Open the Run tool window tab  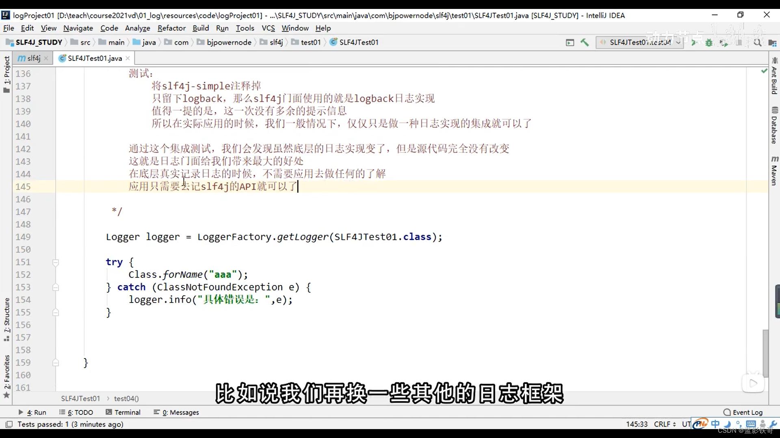point(32,412)
